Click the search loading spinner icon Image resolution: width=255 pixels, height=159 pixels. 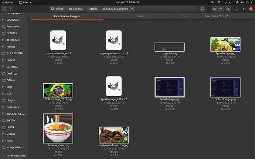pyautogui.click(x=184, y=16)
